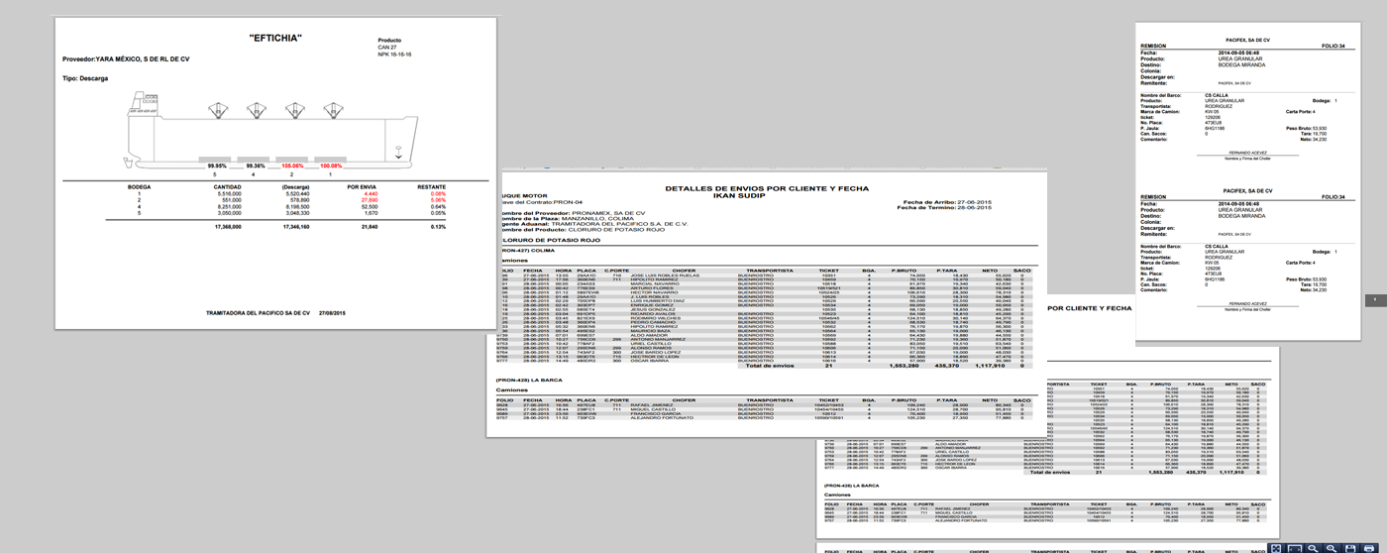Click the CANTIDAD column header
1387x553 pixels.
pos(227,186)
